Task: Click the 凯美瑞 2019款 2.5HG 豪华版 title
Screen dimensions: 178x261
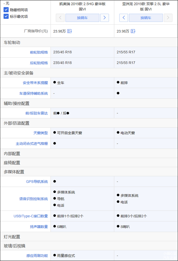Action: pos(82,7)
